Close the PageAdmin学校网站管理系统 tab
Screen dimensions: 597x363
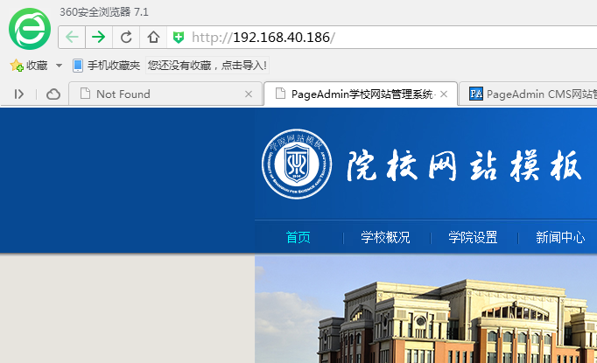(445, 94)
